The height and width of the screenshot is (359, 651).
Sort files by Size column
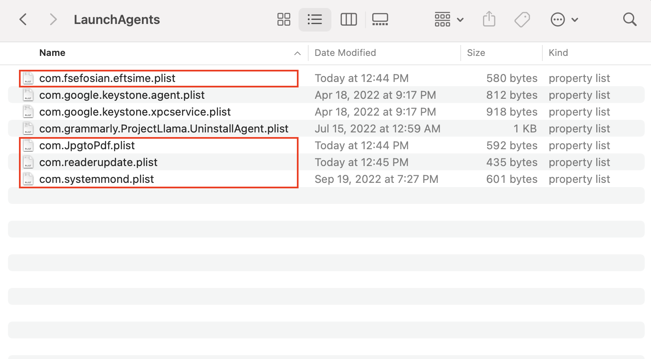tap(476, 53)
